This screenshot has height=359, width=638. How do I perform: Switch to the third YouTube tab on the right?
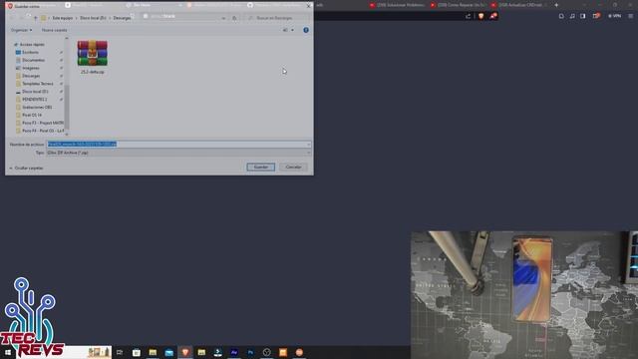pyautogui.click(x=519, y=5)
